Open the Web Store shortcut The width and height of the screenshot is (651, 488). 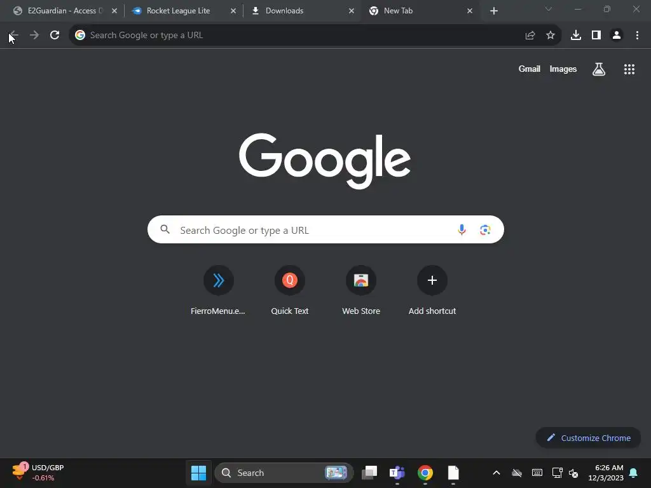pos(361,290)
